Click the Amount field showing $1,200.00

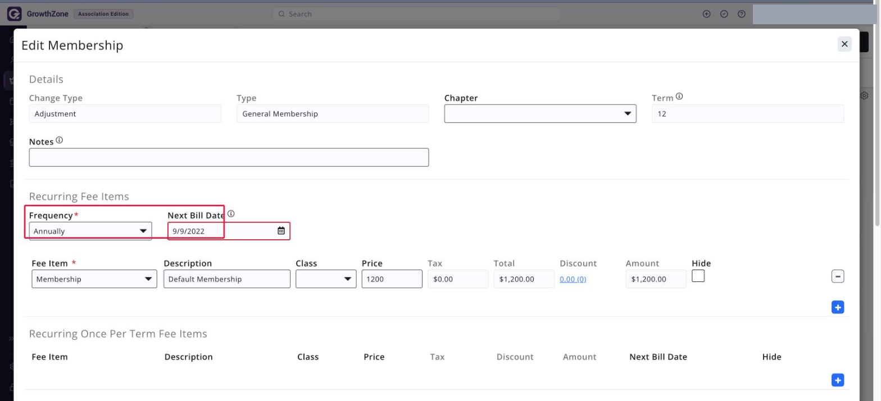tap(656, 279)
